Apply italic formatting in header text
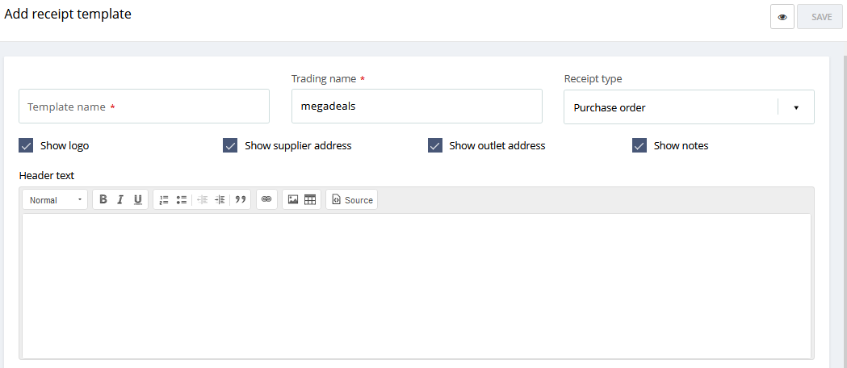 120,199
